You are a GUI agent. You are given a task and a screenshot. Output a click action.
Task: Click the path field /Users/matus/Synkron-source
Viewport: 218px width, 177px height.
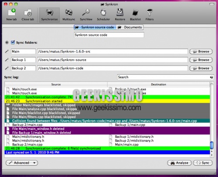point(112,60)
